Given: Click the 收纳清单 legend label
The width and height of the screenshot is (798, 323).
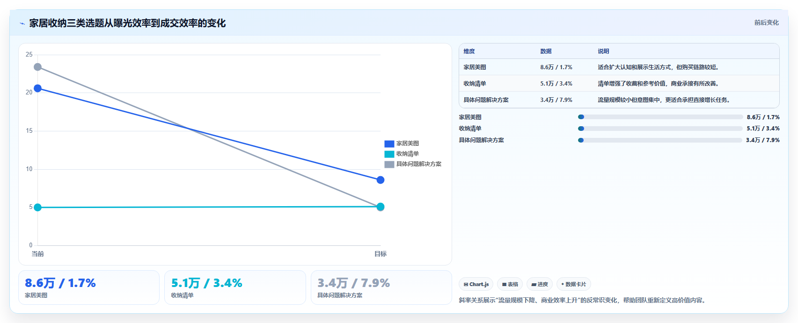Looking at the screenshot, I should point(408,154).
